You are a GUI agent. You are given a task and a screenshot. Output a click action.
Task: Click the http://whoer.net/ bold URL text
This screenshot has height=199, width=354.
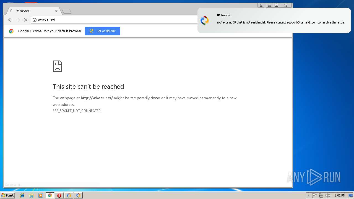tap(97, 98)
